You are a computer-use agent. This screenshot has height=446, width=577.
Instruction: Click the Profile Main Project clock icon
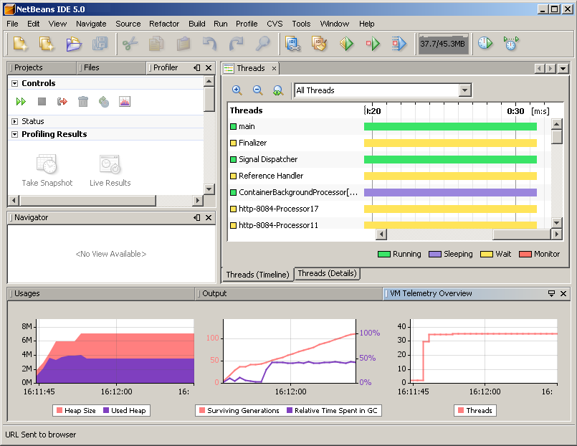click(485, 44)
